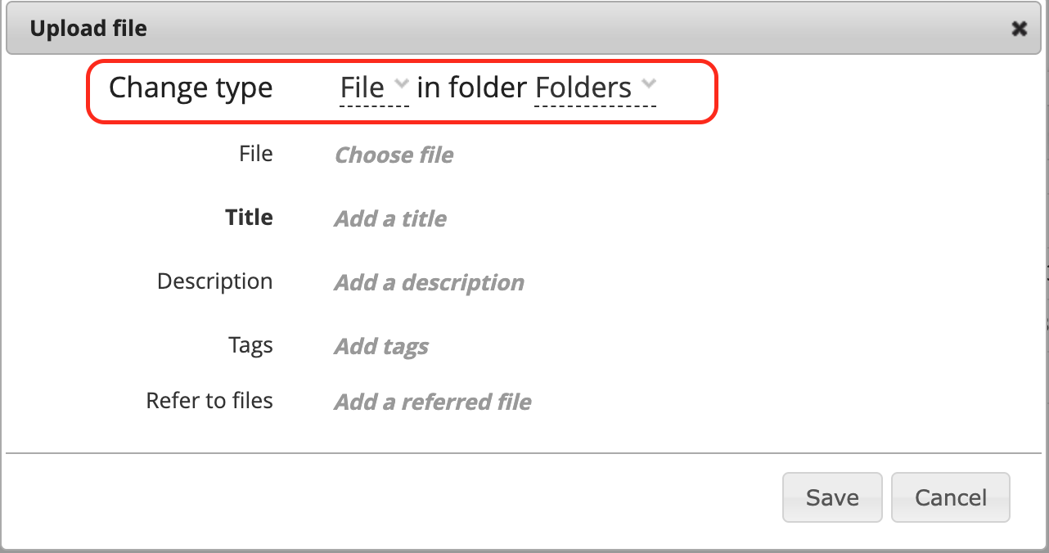Click the arrow next to File type
1049x553 pixels.
[x=401, y=83]
